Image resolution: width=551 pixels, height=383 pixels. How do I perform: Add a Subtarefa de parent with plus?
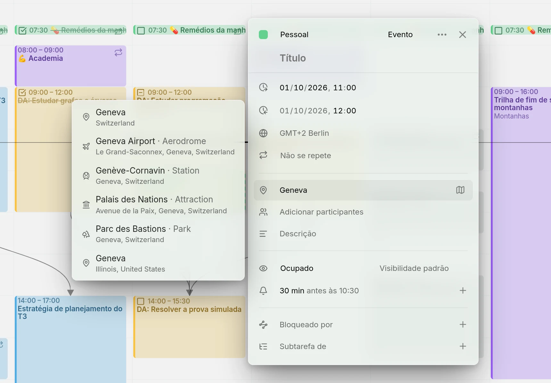463,346
